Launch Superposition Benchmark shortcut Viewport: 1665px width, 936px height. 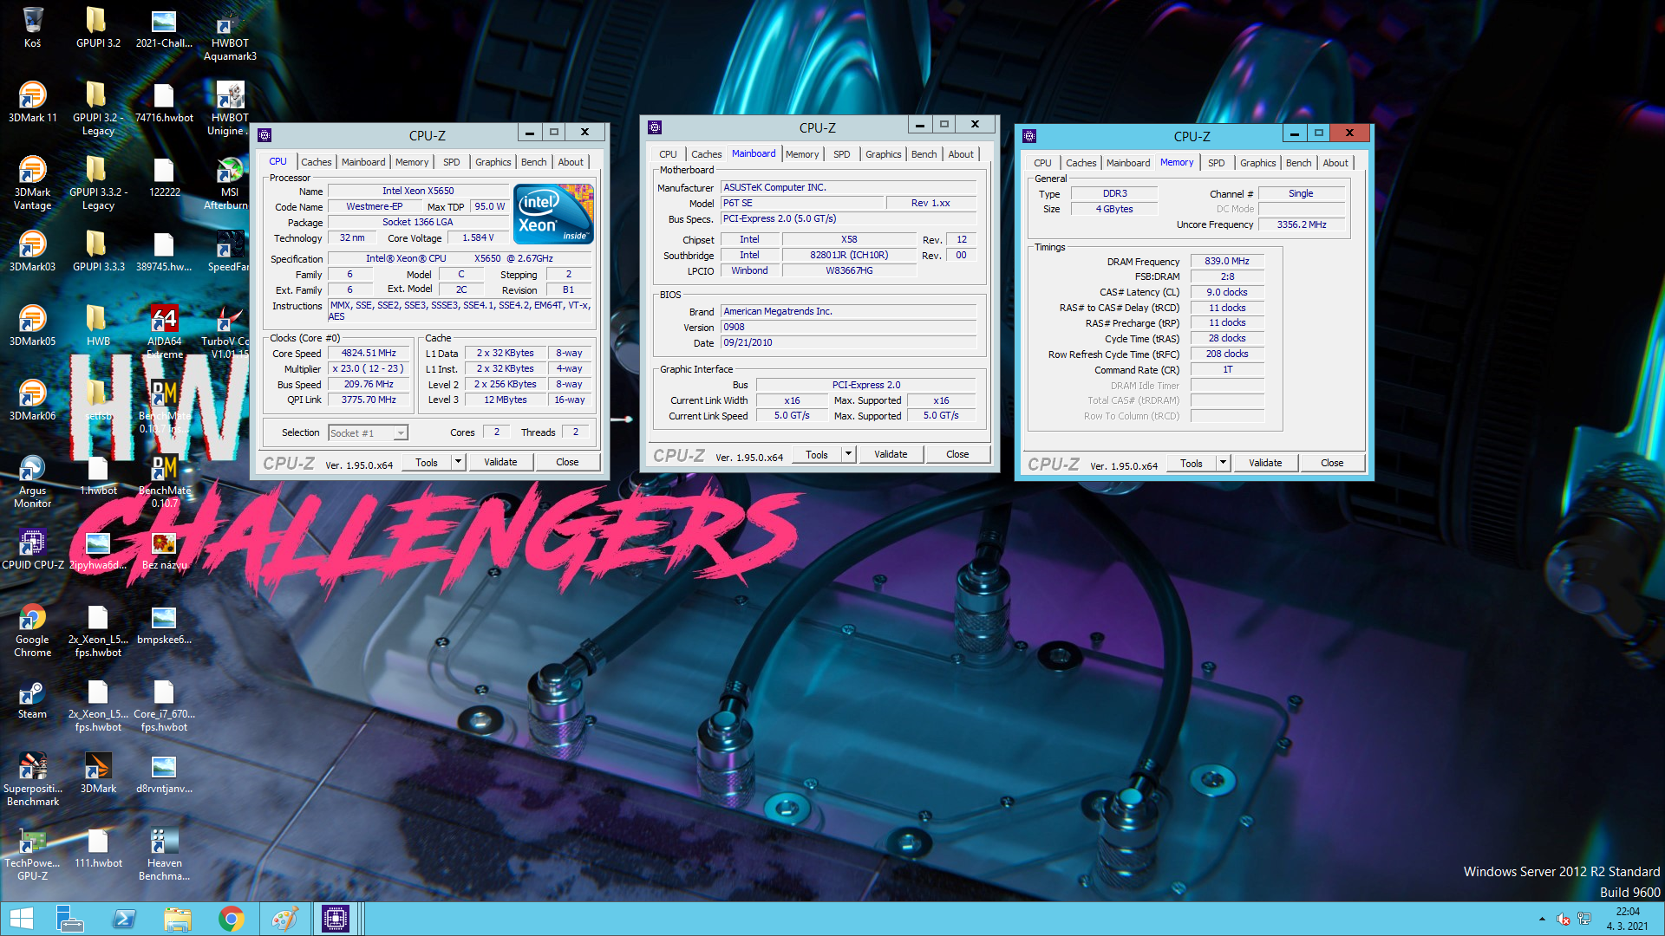coord(32,779)
